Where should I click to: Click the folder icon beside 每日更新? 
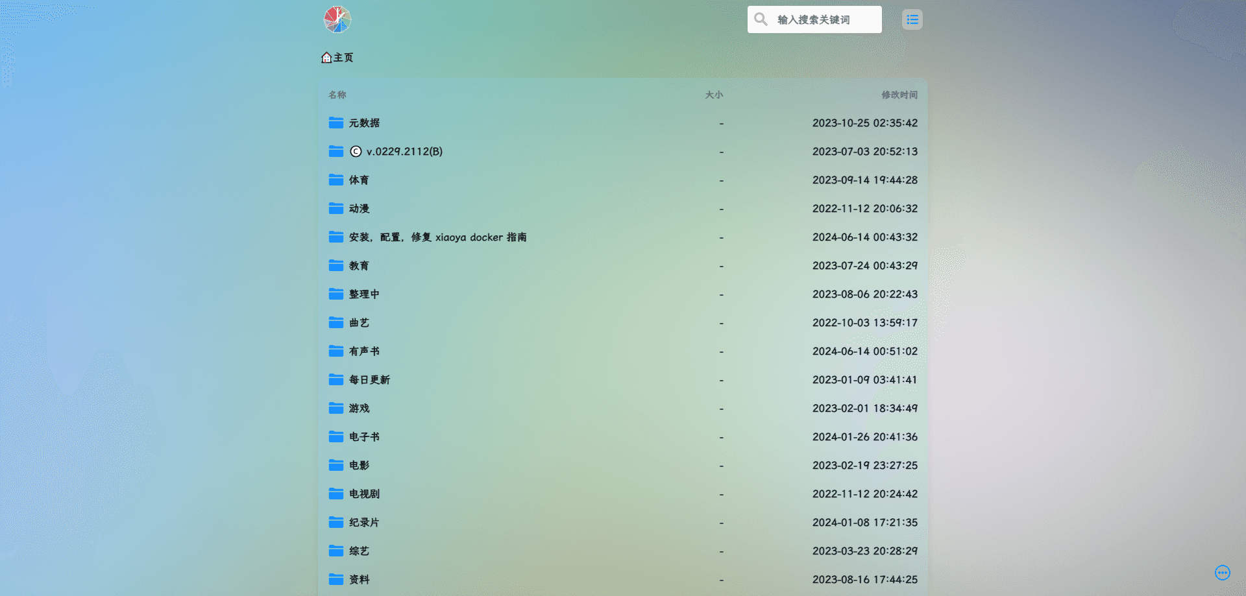(336, 379)
